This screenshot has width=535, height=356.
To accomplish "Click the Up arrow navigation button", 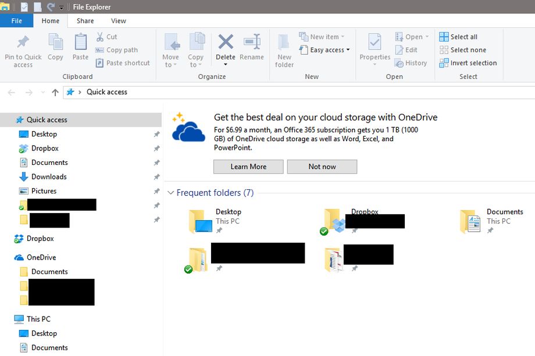I will click(55, 92).
